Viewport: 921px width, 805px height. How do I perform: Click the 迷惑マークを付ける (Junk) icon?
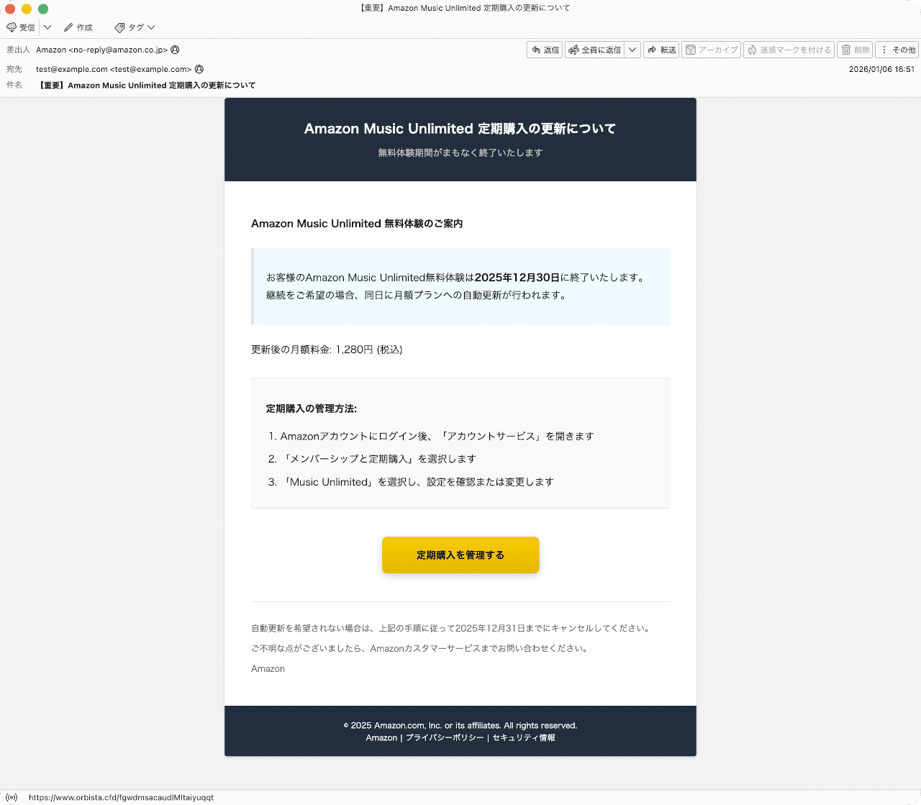click(x=789, y=50)
